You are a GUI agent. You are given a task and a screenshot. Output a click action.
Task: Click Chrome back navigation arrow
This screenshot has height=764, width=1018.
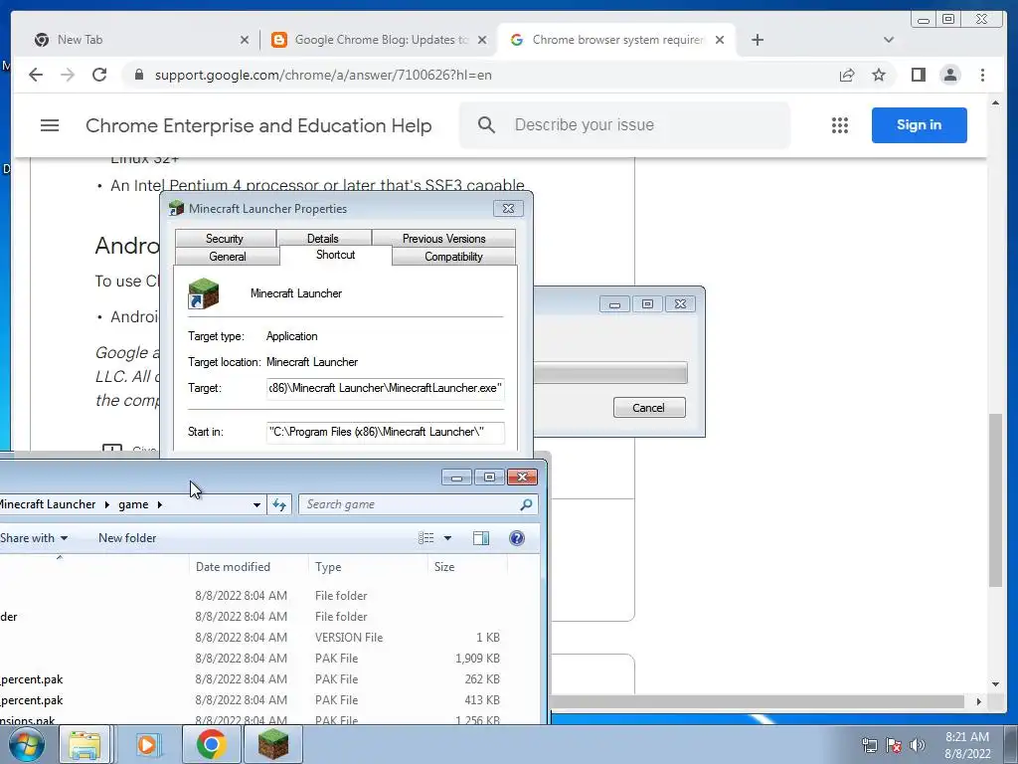tap(36, 75)
